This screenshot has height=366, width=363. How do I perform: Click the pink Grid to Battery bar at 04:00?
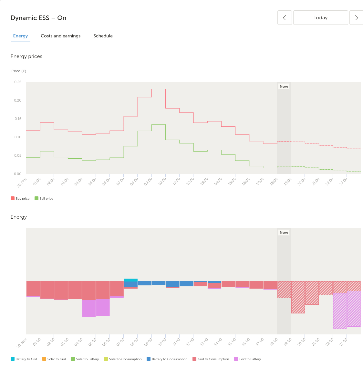tap(89, 308)
